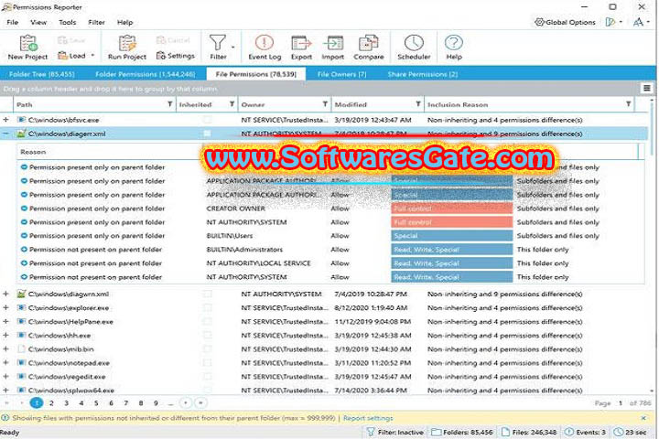Open the Tools menu

tap(67, 22)
